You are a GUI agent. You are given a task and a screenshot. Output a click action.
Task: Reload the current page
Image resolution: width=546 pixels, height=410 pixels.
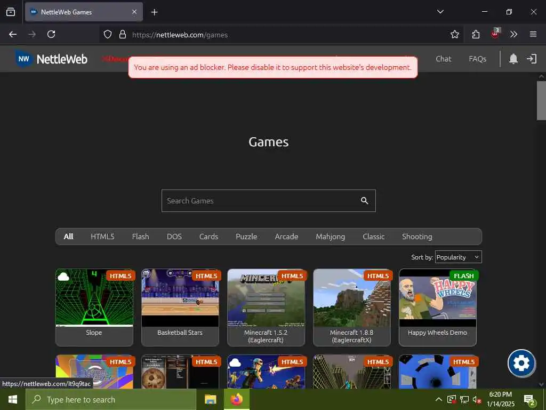(51, 34)
